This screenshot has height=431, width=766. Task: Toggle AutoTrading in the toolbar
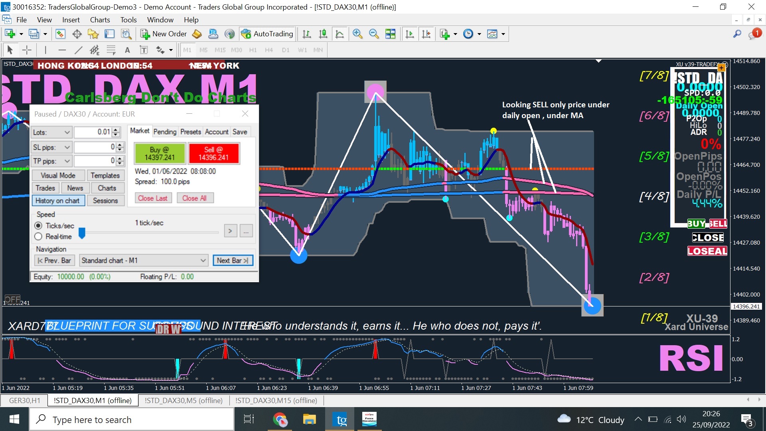[267, 34]
